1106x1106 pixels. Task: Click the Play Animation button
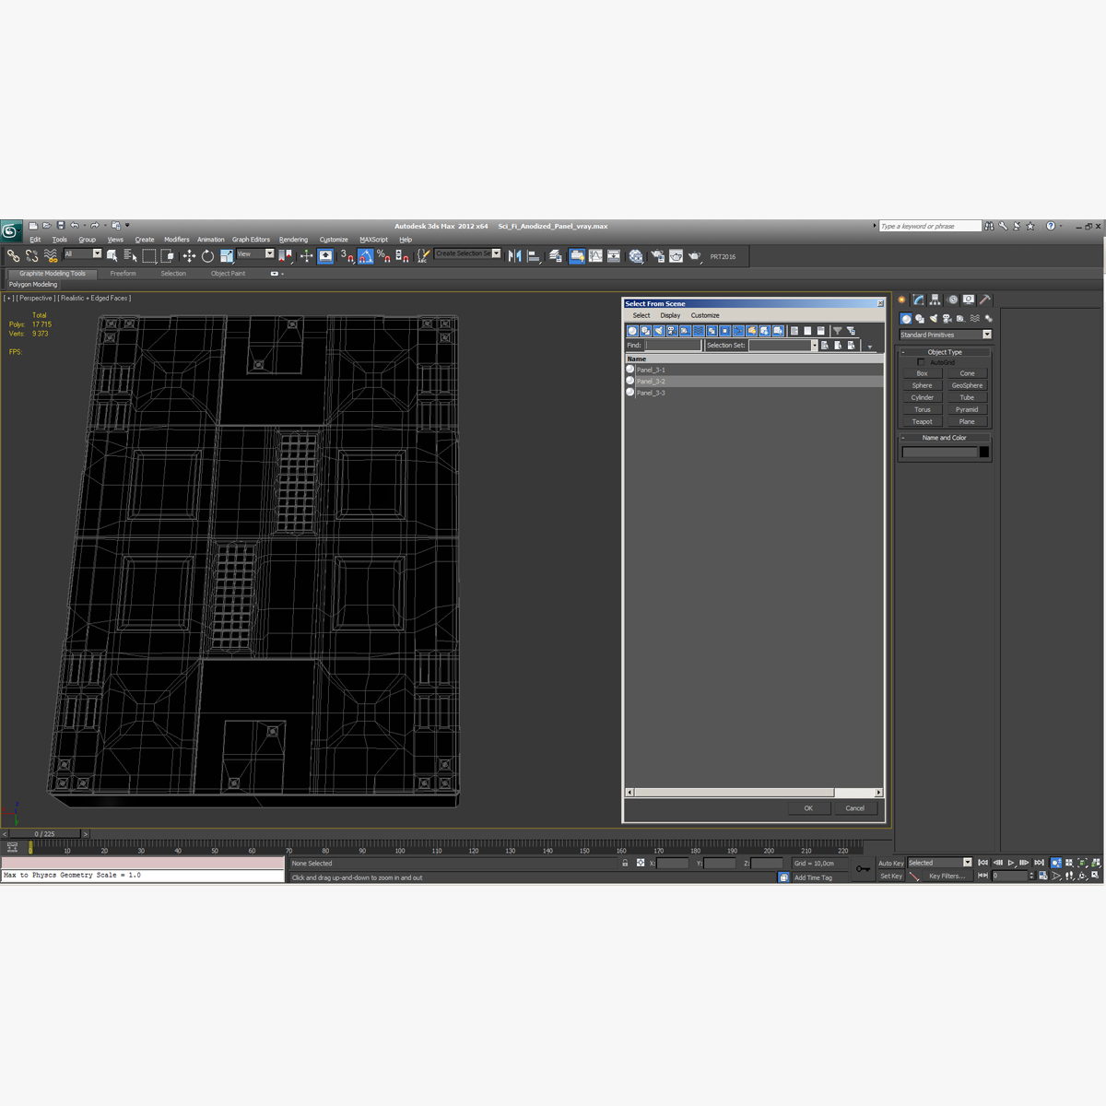[x=1011, y=863]
